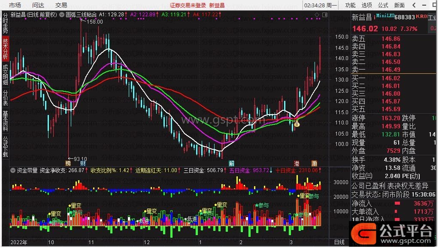Expand main chart indicator dropdown near 圆弧三线粘合

coord(62,15)
